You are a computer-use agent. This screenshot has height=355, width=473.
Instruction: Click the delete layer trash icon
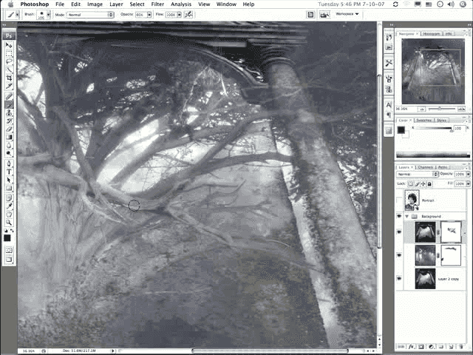461,346
